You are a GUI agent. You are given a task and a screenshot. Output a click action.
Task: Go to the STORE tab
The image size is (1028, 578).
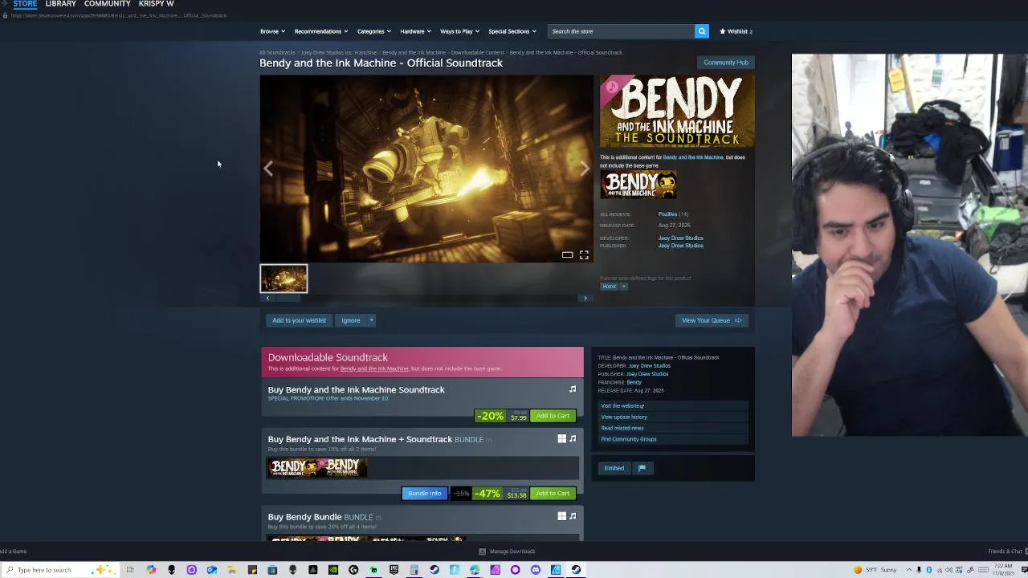pyautogui.click(x=25, y=4)
